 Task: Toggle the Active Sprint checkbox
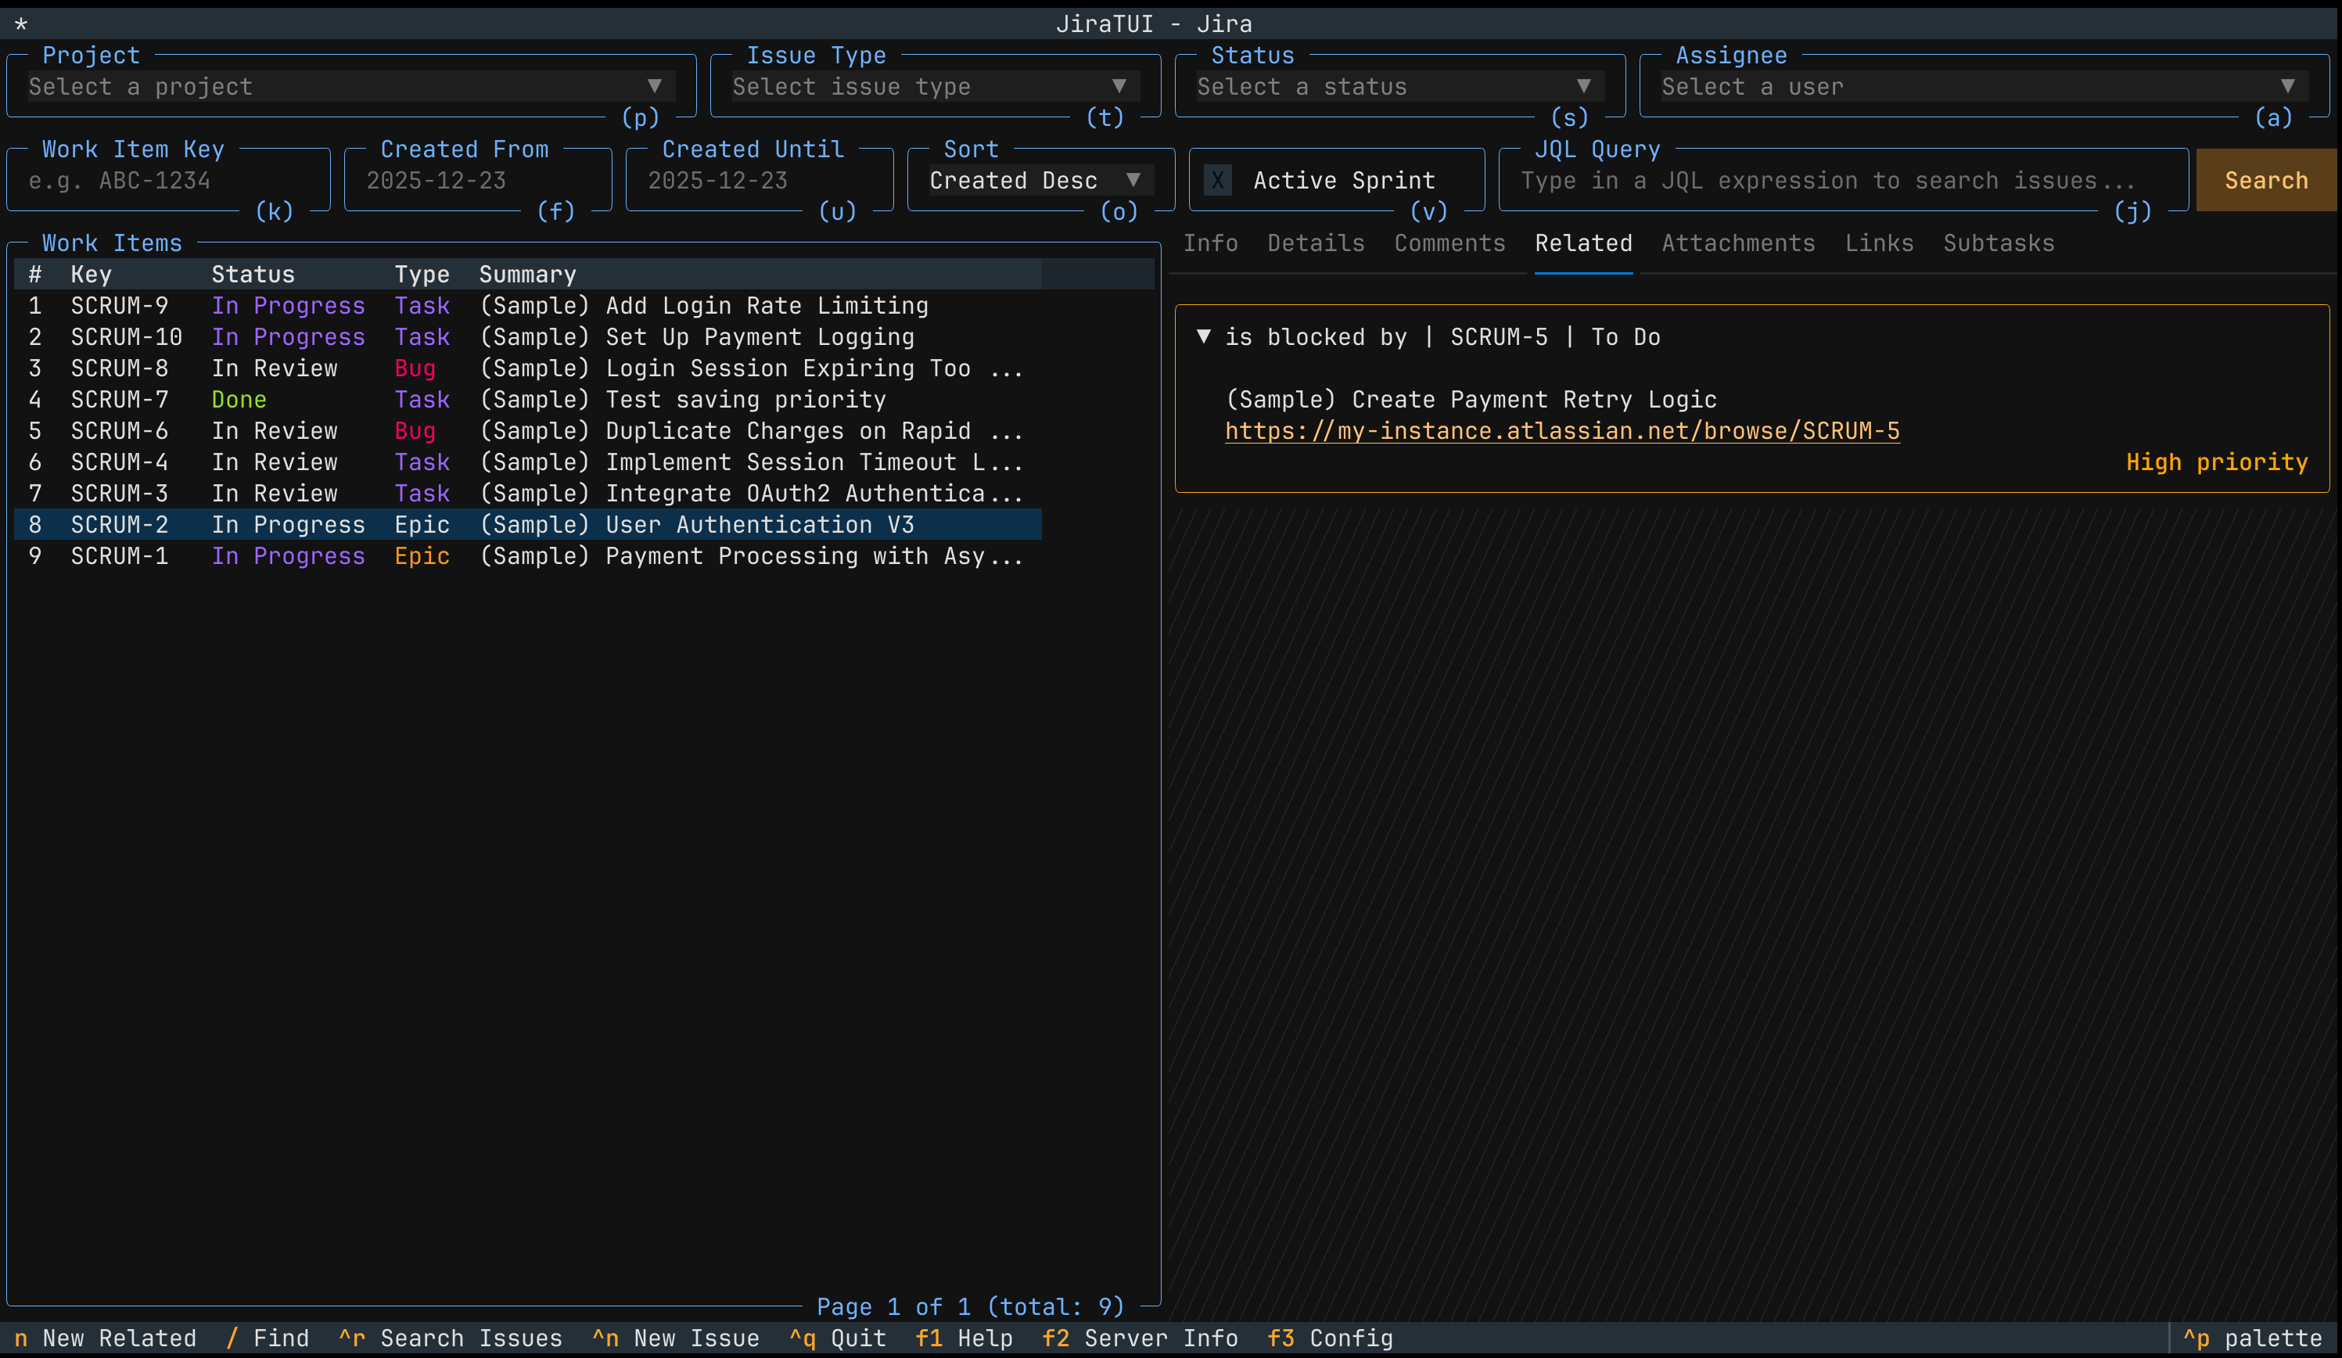click(1217, 181)
